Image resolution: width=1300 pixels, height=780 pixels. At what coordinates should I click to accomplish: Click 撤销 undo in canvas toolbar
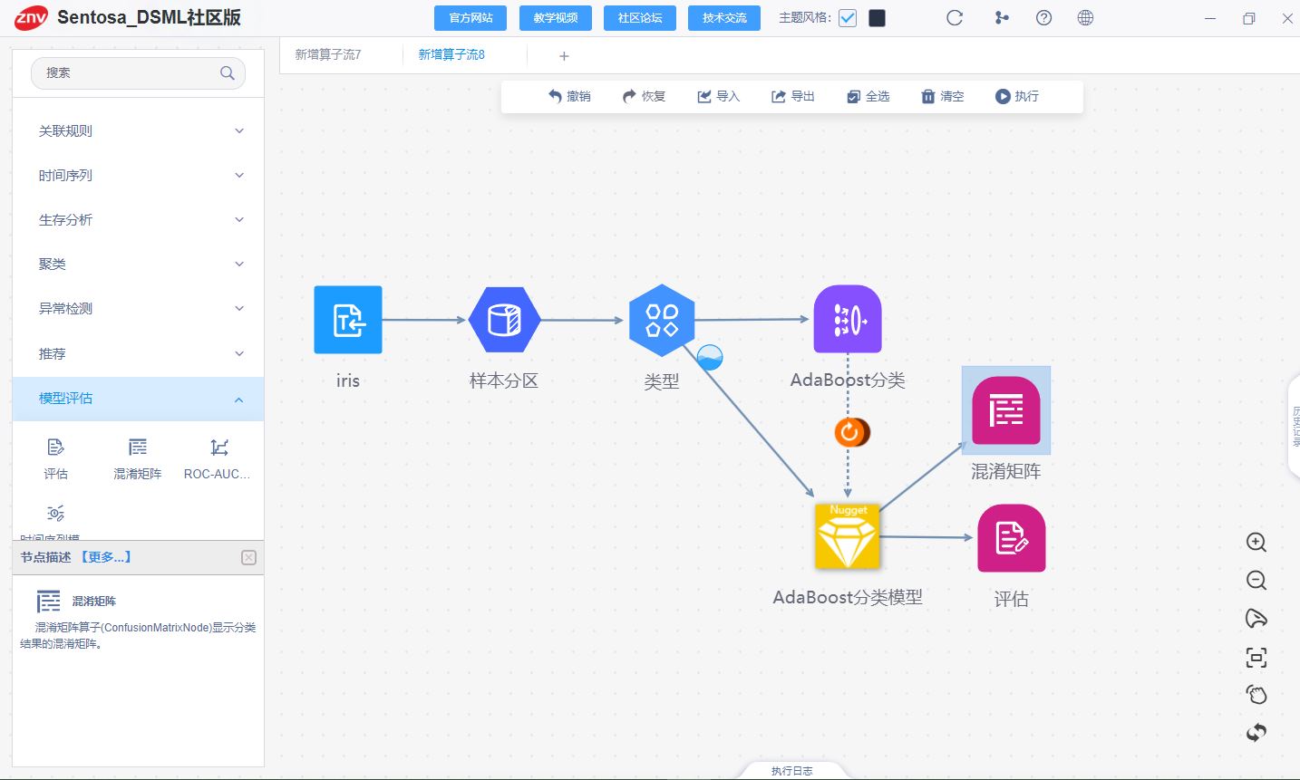coord(569,97)
